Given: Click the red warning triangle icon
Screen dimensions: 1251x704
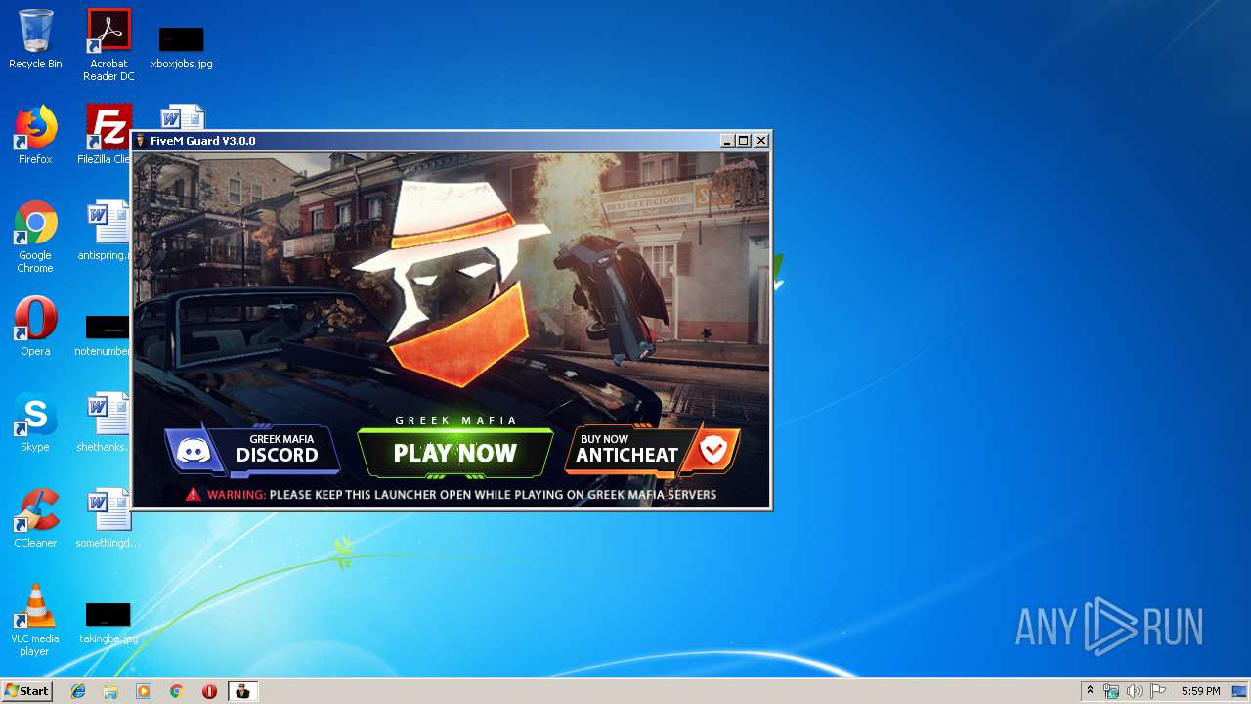Looking at the screenshot, I should 193,495.
